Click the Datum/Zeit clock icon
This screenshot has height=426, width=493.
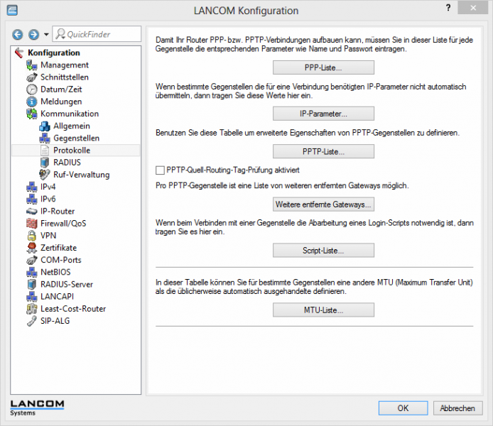(32, 89)
